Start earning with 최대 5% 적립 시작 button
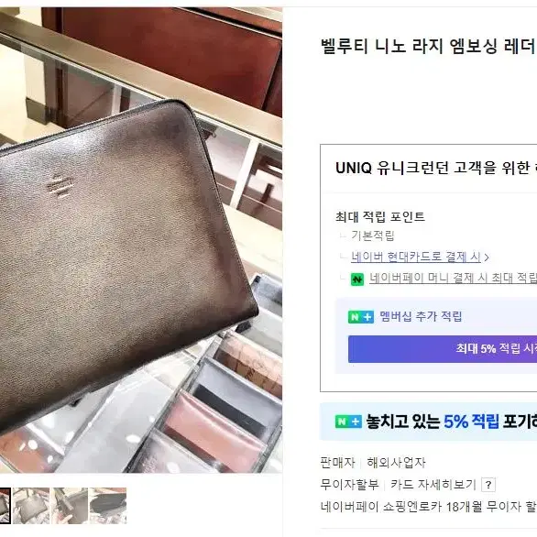 443,349
